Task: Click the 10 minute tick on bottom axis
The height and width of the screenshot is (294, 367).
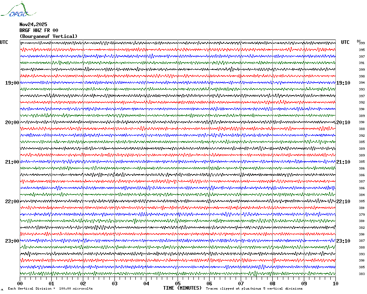Action: point(335,283)
